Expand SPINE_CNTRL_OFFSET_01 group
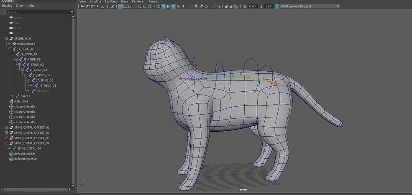The height and width of the screenshot is (195, 412). click(x=7, y=127)
